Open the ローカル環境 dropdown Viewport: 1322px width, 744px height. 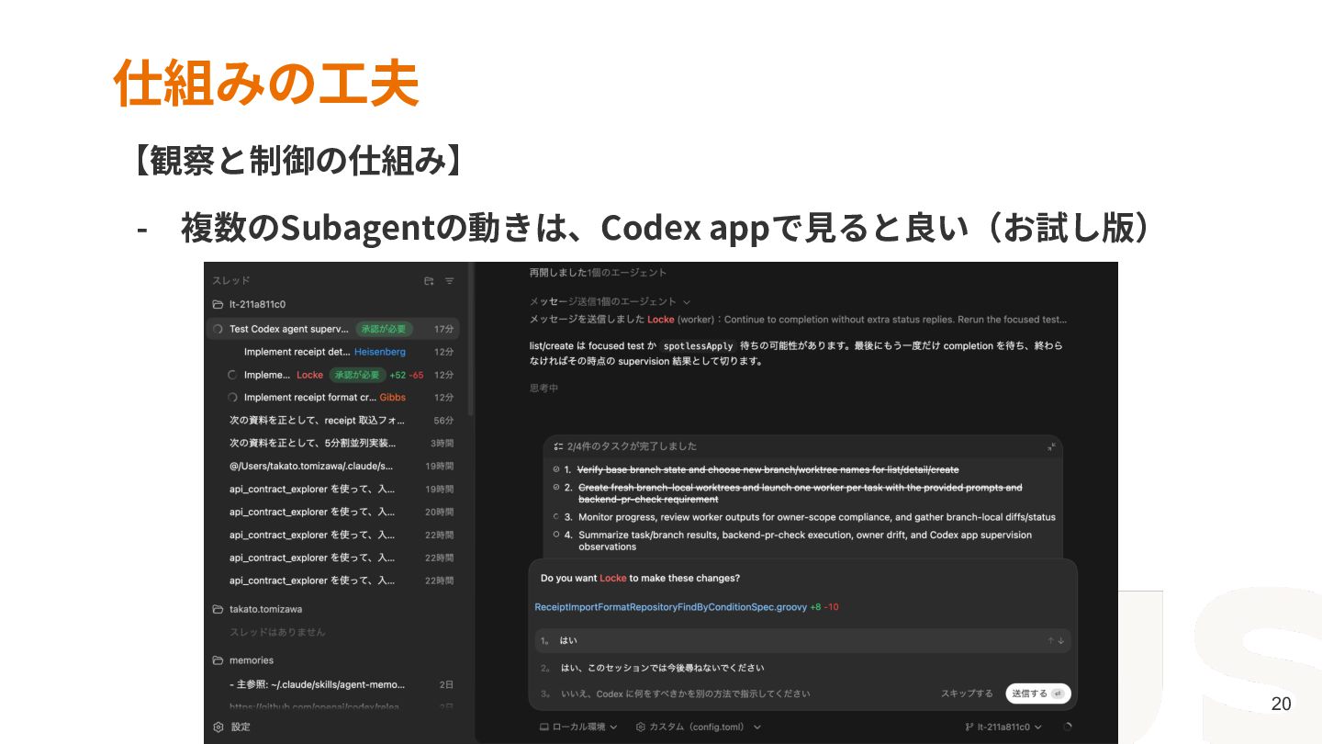[578, 727]
